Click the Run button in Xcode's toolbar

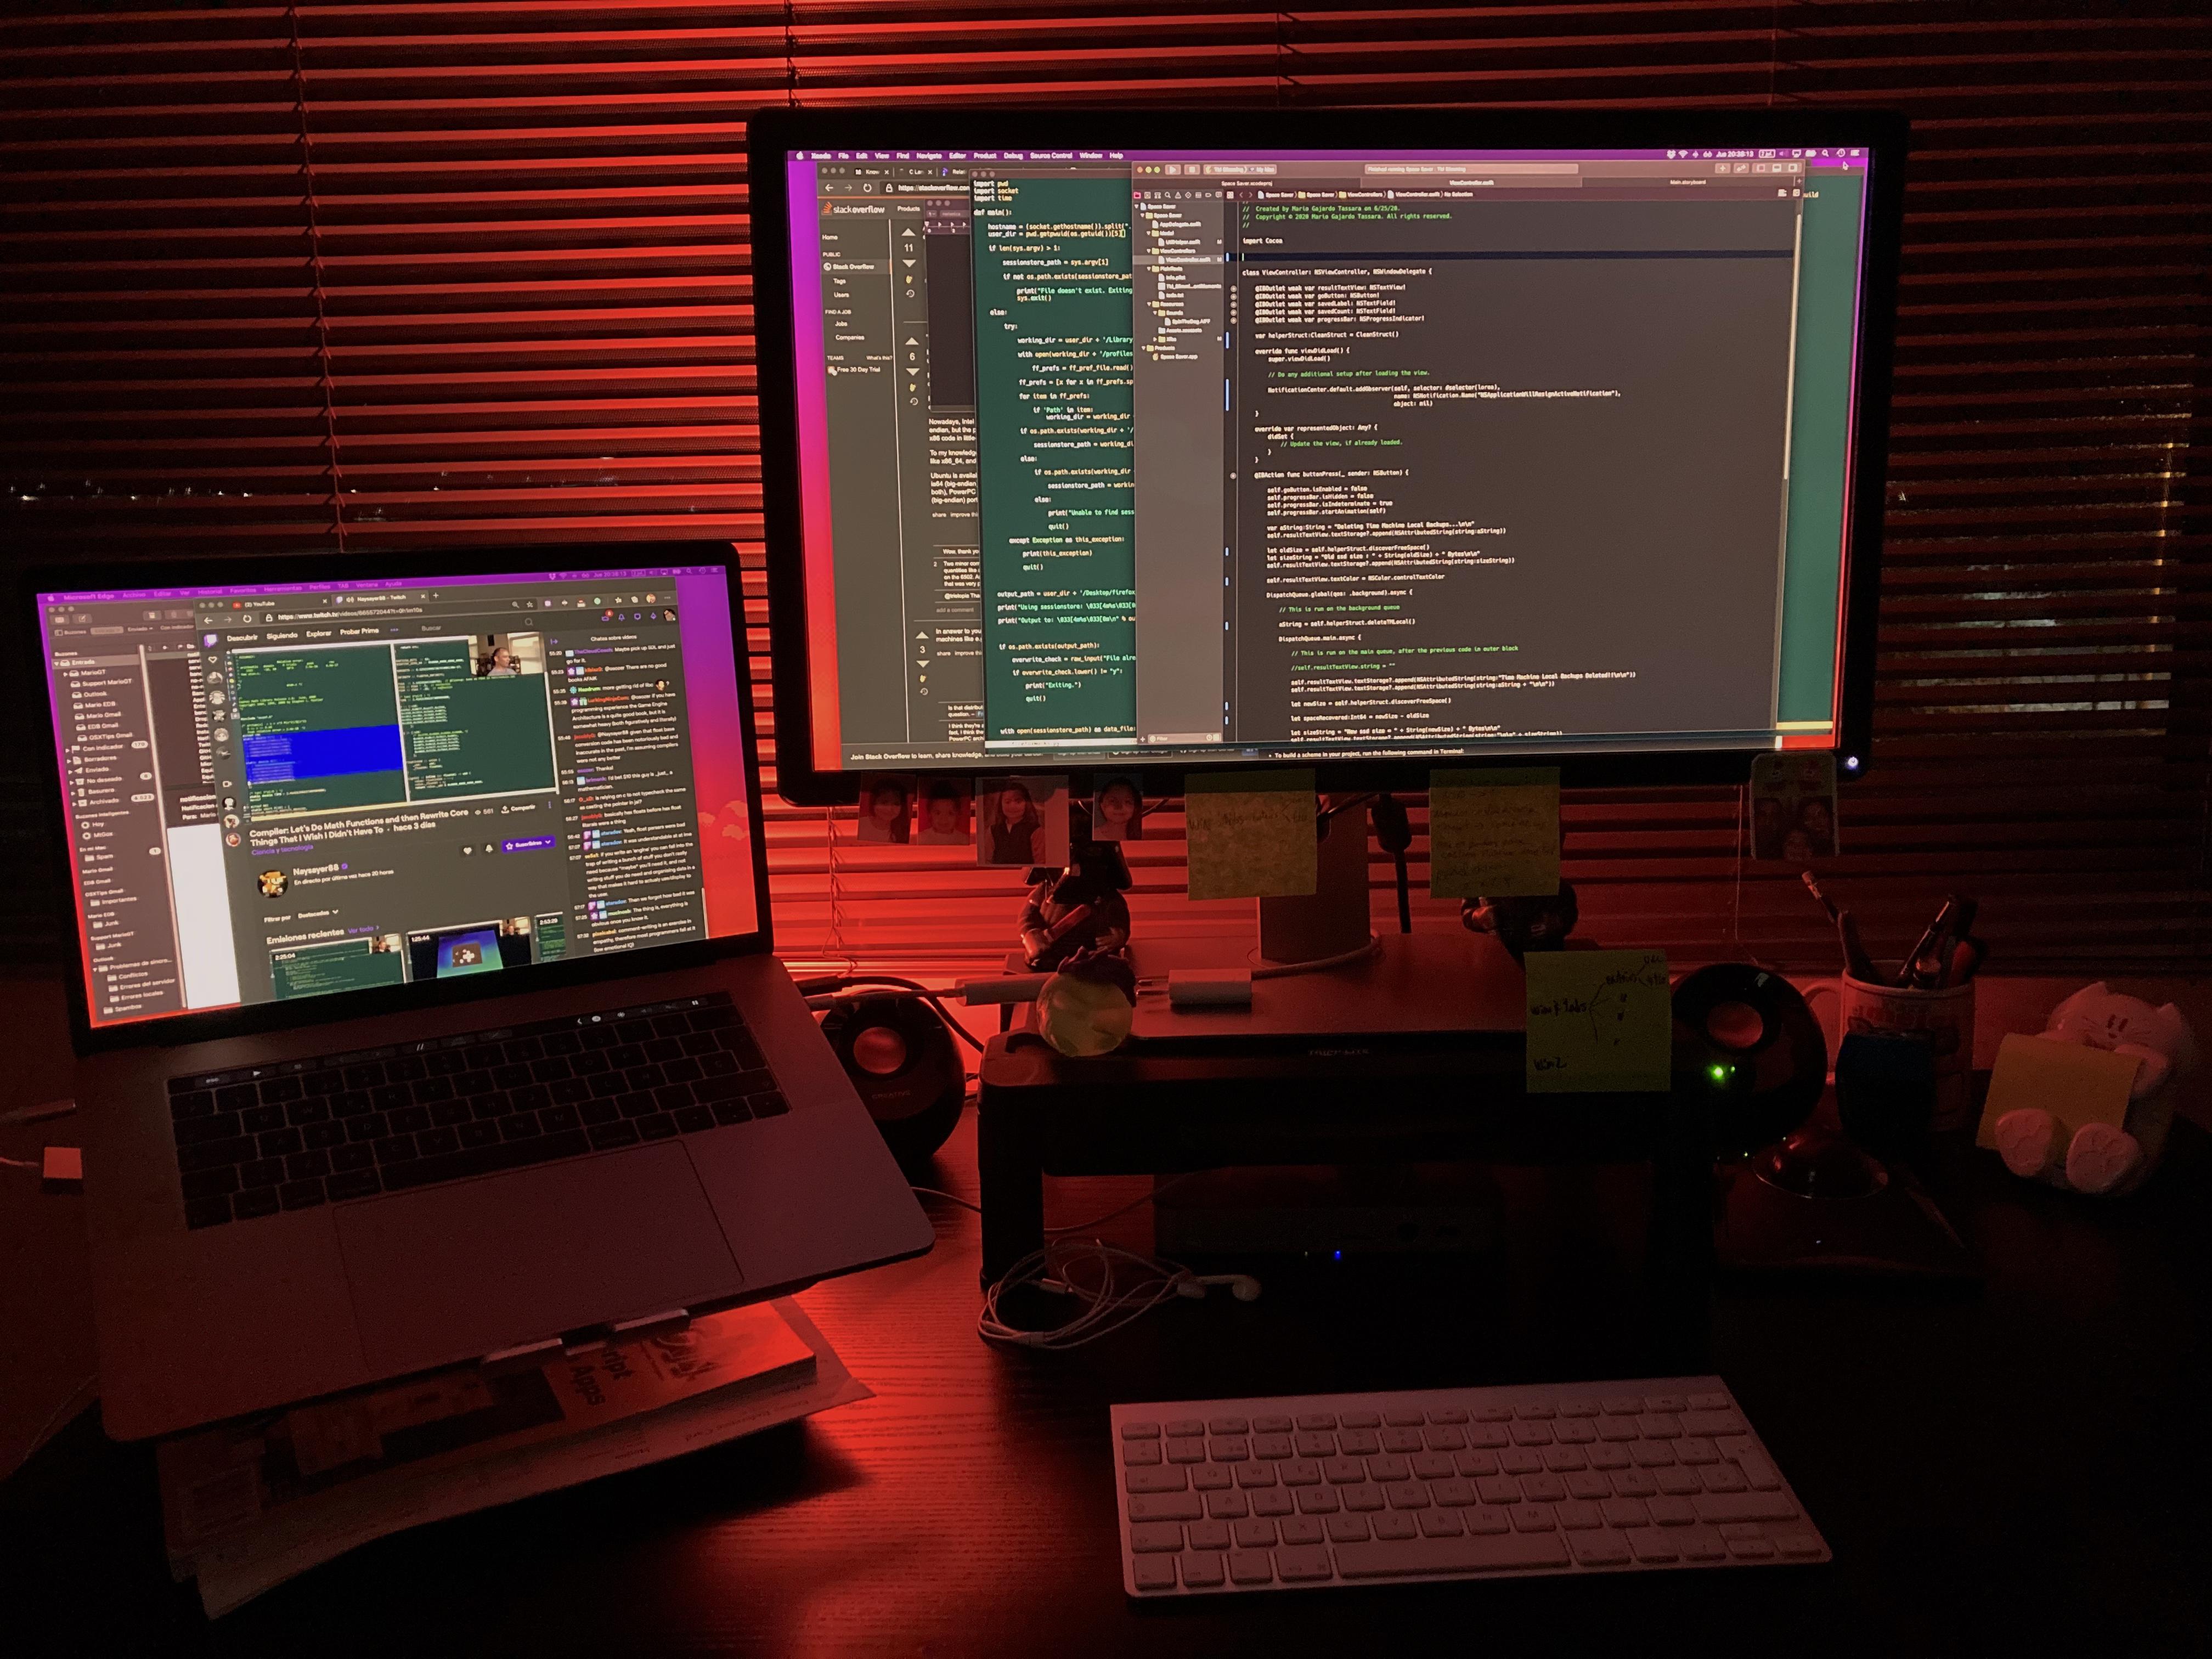[x=1173, y=170]
